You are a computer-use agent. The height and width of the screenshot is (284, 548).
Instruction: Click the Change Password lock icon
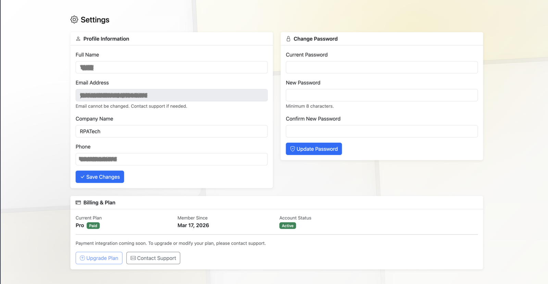point(288,39)
